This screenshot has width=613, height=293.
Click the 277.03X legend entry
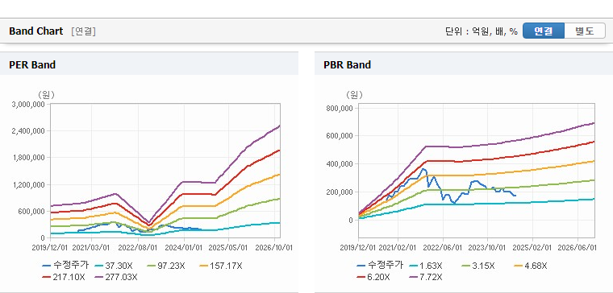(x=115, y=277)
